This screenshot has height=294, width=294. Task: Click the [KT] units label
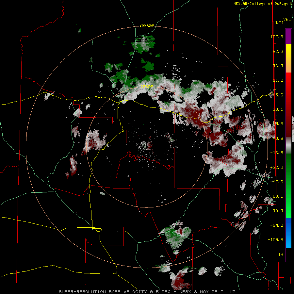(279, 23)
